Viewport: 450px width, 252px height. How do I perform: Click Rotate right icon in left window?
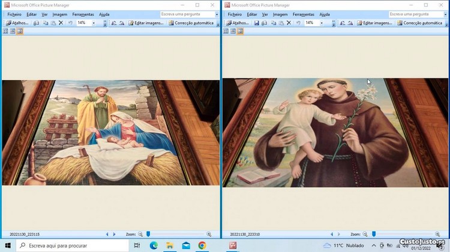point(122,23)
